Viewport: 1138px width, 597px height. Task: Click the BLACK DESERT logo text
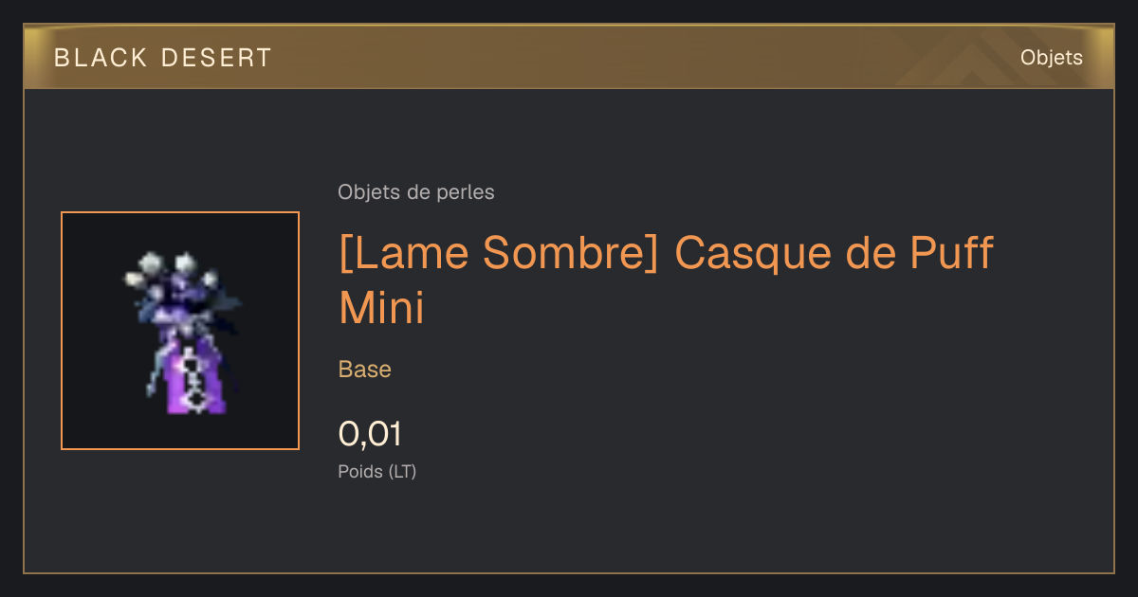pyautogui.click(x=163, y=58)
